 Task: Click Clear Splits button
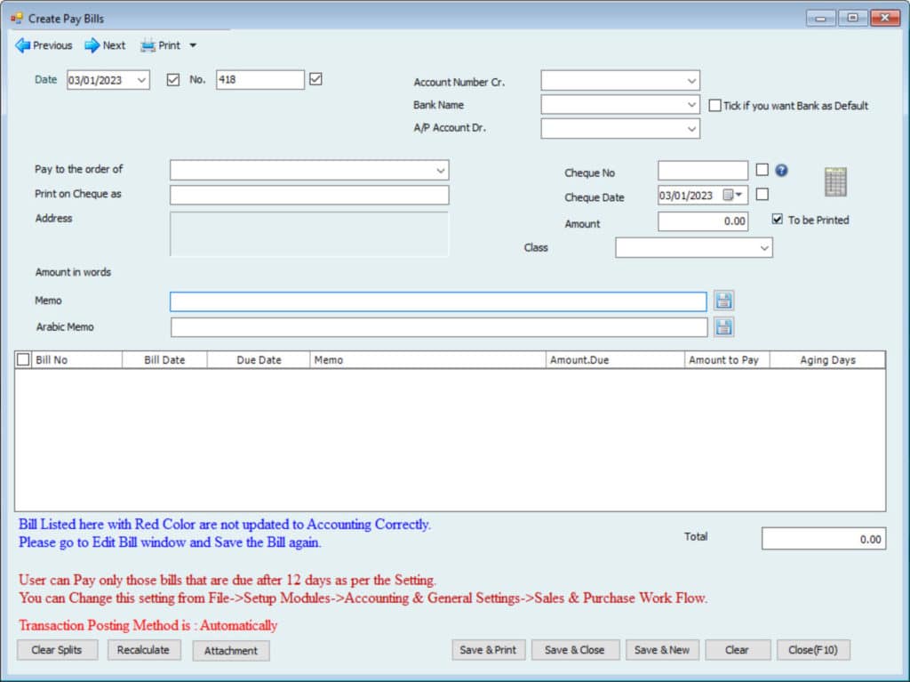click(57, 650)
